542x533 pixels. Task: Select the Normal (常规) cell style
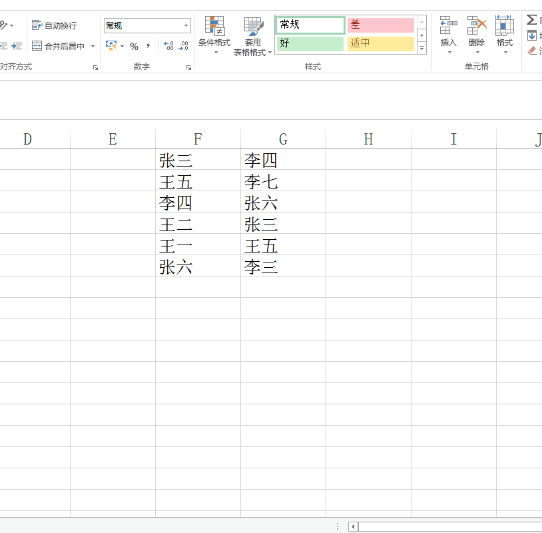[310, 25]
